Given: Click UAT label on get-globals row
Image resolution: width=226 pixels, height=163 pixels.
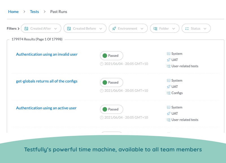Looking at the screenshot, I should (175, 87).
